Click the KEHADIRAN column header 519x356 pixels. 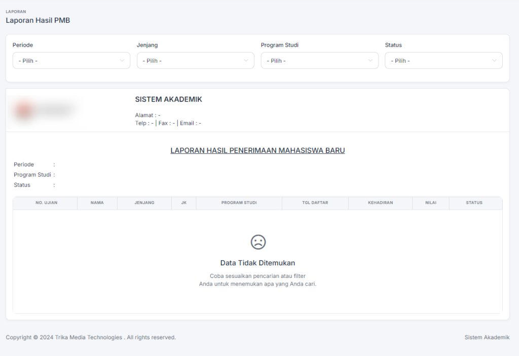(380, 203)
